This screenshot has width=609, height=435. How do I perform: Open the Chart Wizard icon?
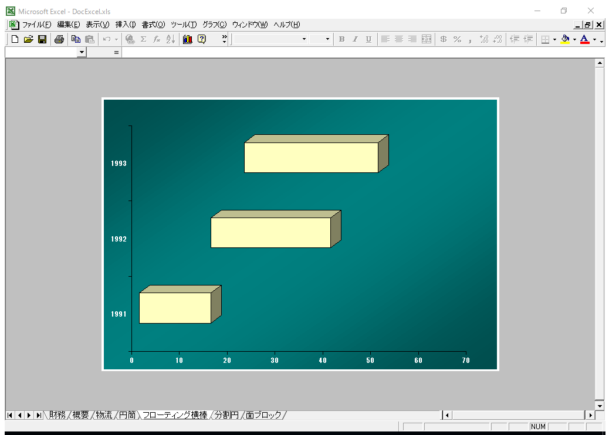(188, 39)
